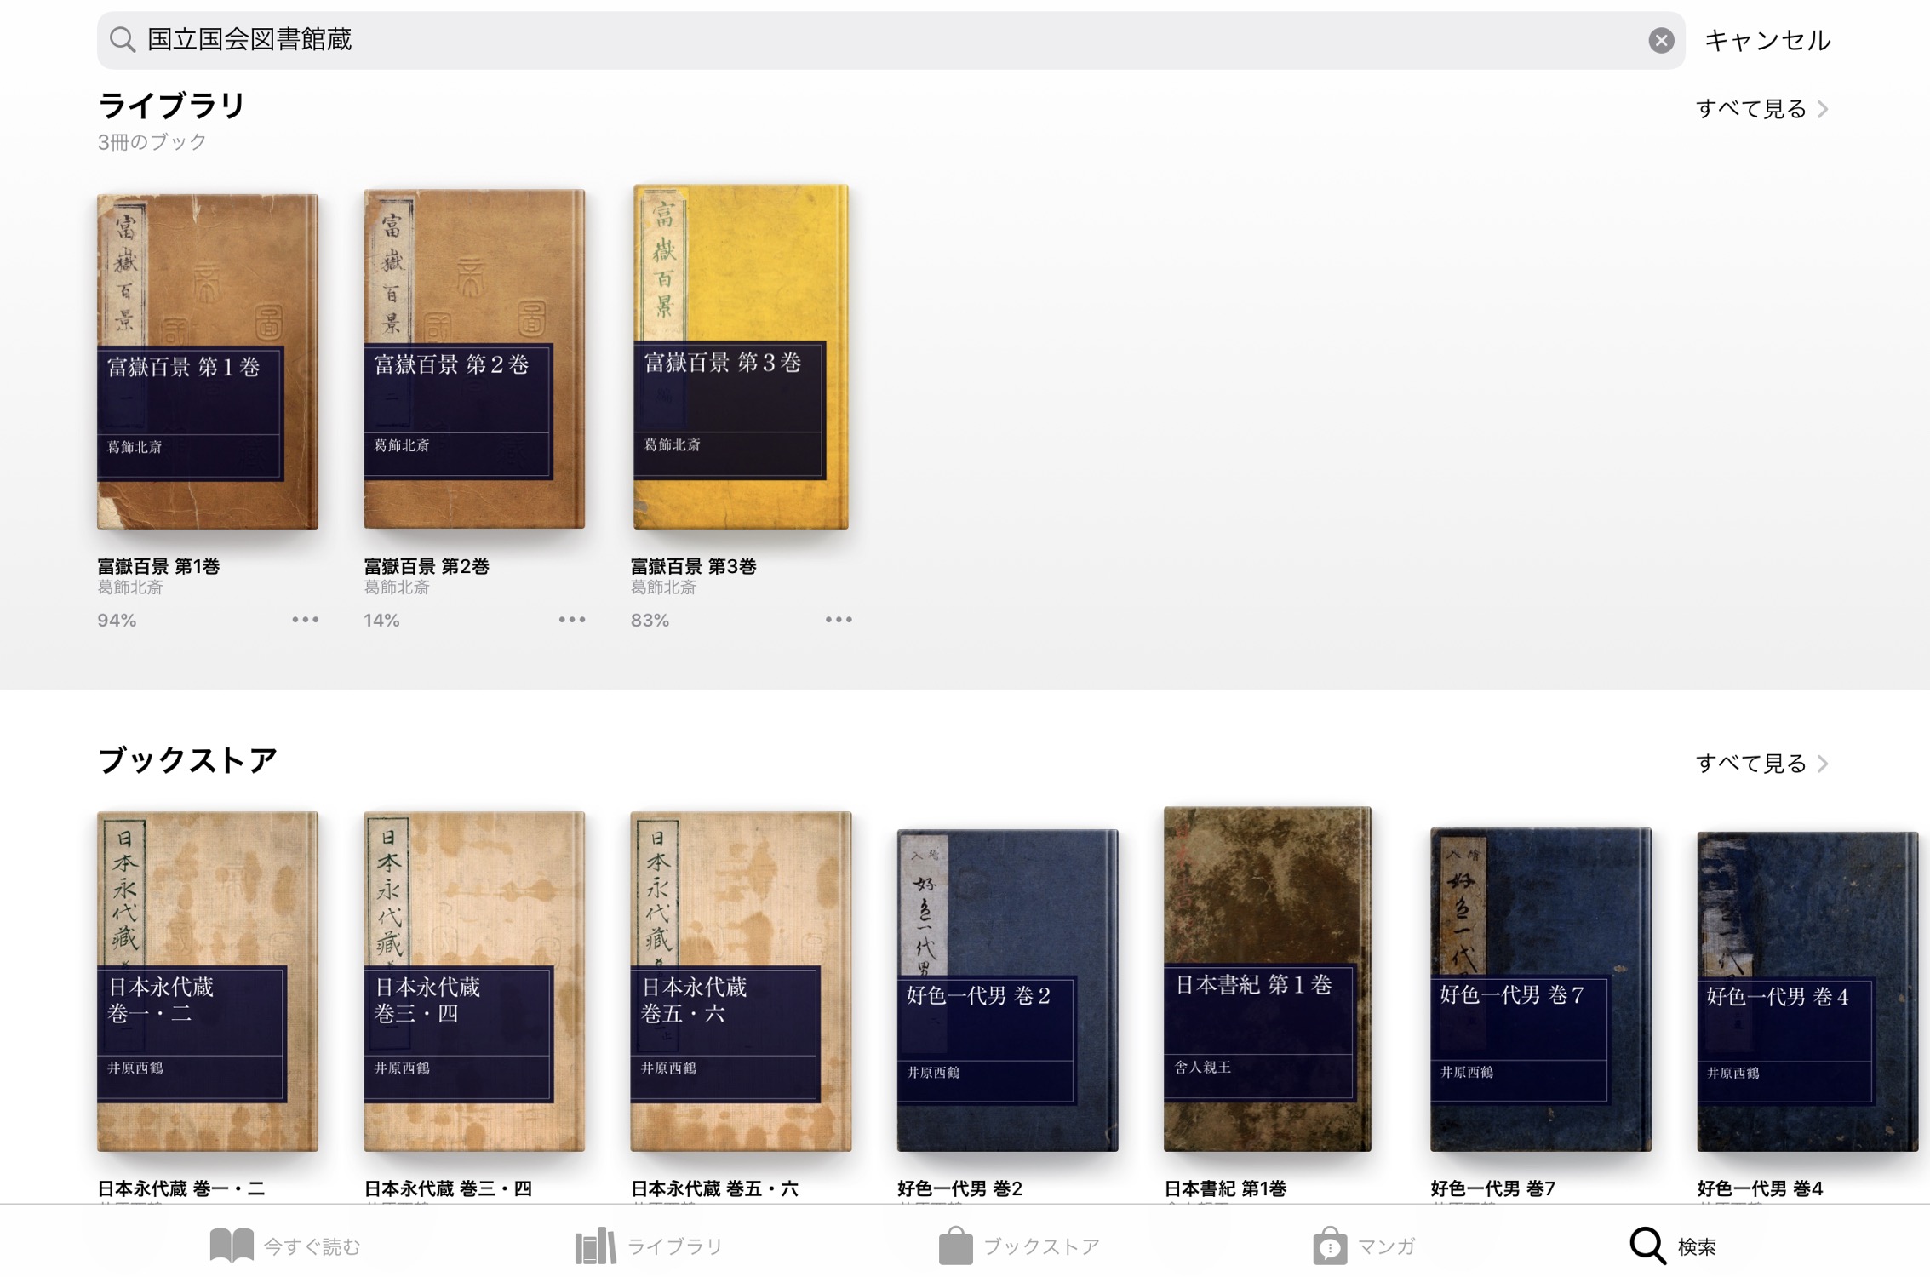Screen dimensions: 1930x1277
Task: Open more options for 富嶽百景 第2巻
Action: point(571,619)
